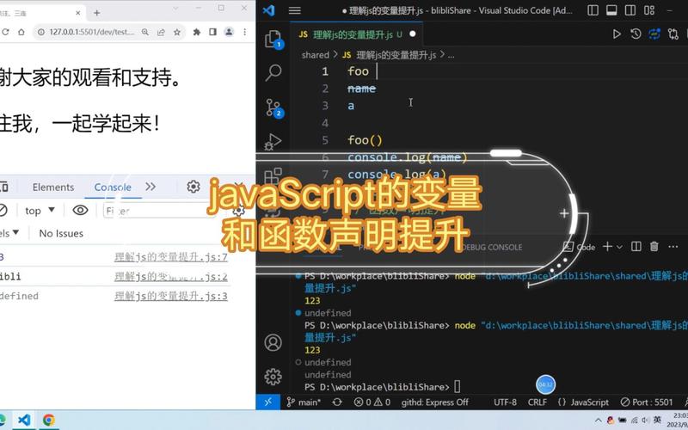Open errors and warnings counter

pos(372,402)
